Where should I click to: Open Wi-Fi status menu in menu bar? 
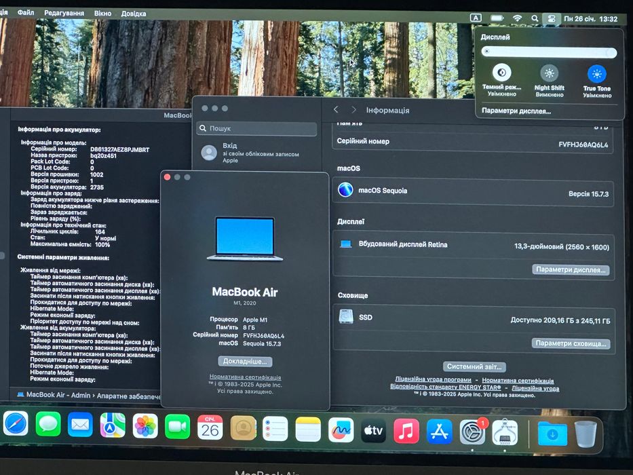click(517, 18)
